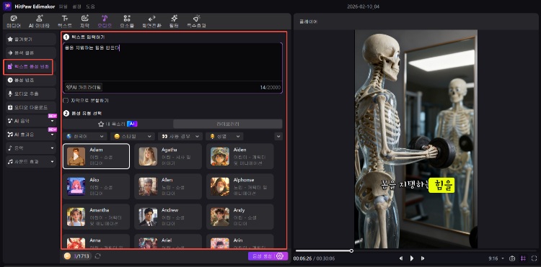Open the 화면전환 (Transitions) toolbar tab
The image size is (541, 267).
[151, 22]
